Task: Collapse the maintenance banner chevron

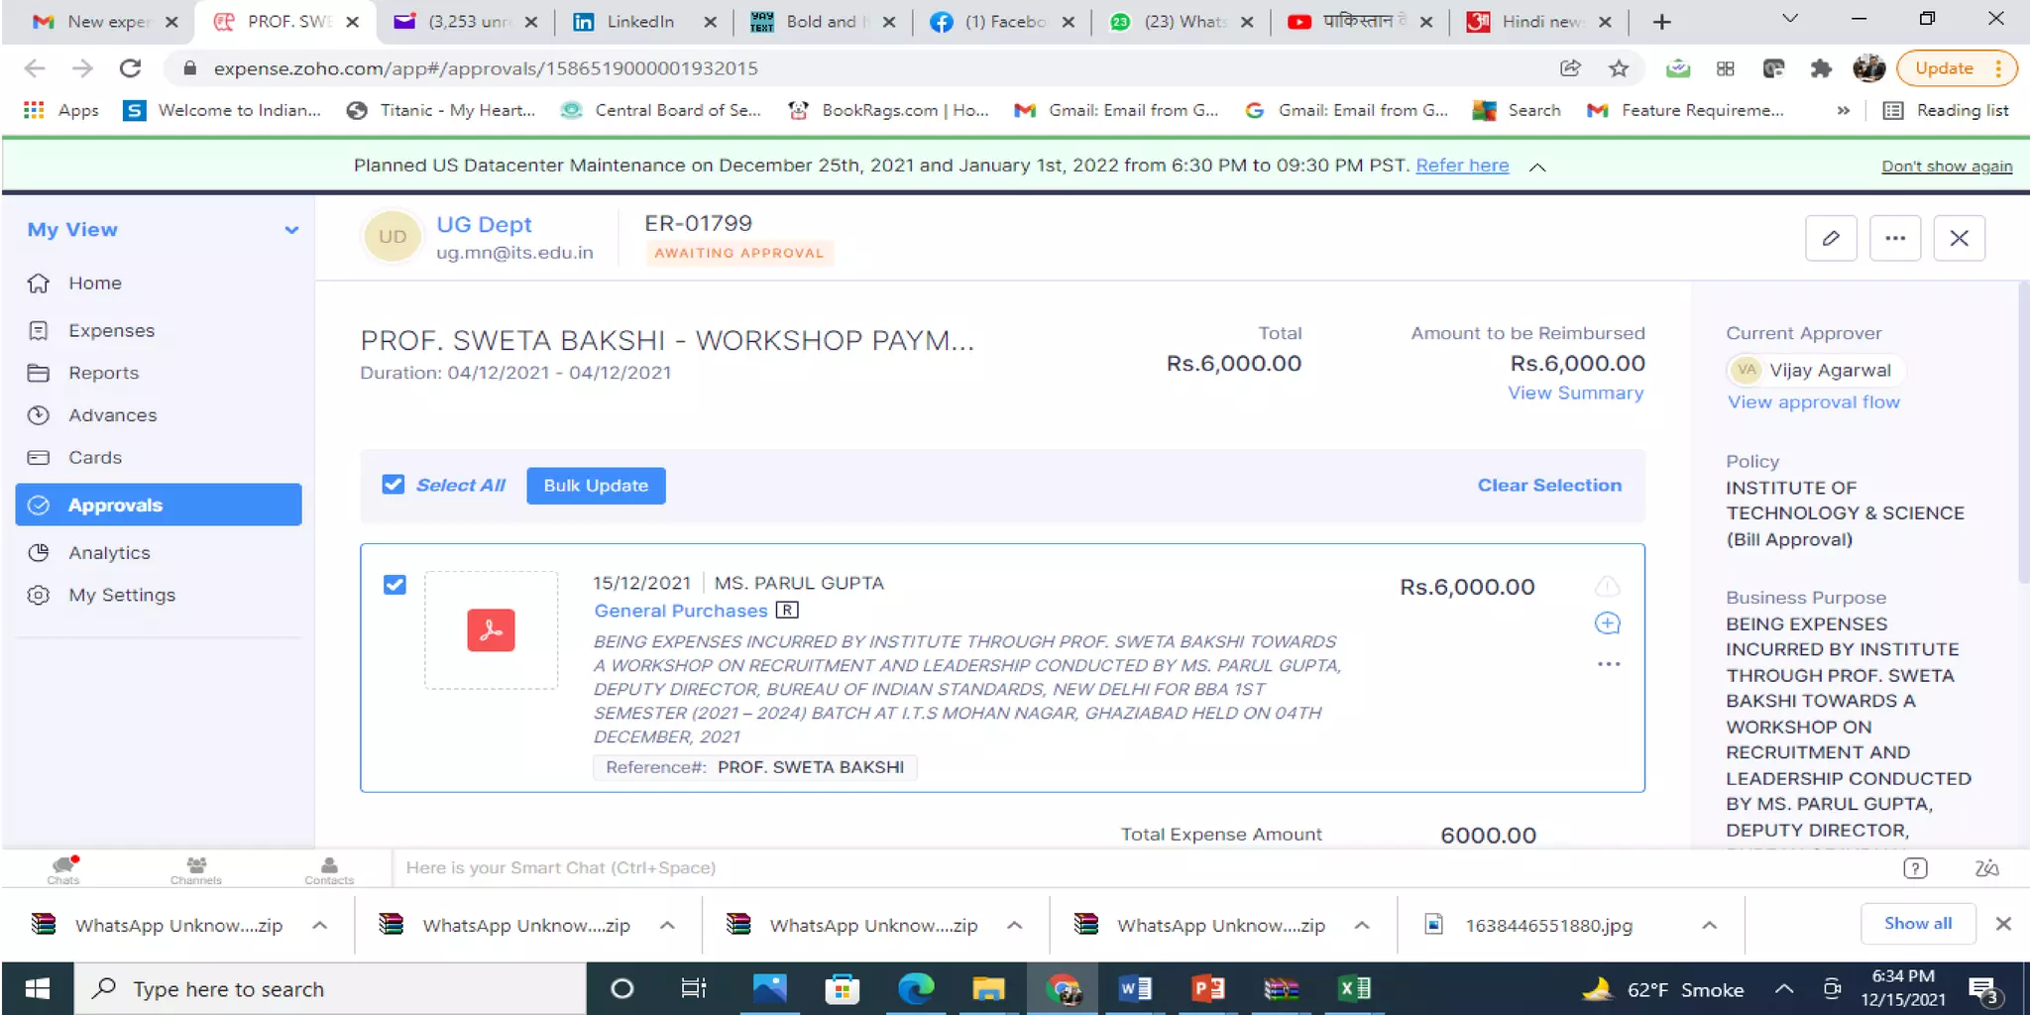Action: [x=1537, y=167]
